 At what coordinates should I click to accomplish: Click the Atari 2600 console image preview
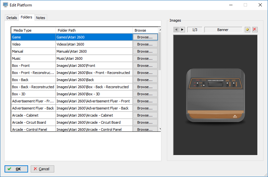pos(215,95)
